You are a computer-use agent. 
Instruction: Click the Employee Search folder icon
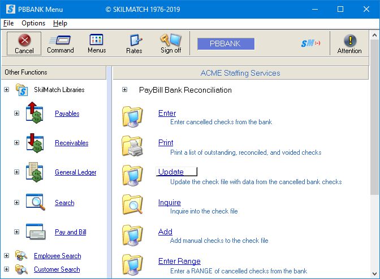[x=21, y=255]
